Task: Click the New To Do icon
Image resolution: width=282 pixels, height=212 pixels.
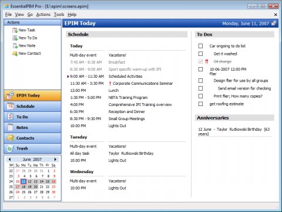Action: tap(15, 38)
